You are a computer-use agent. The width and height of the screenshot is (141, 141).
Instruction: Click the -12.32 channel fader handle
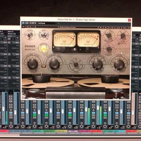point(121,112)
